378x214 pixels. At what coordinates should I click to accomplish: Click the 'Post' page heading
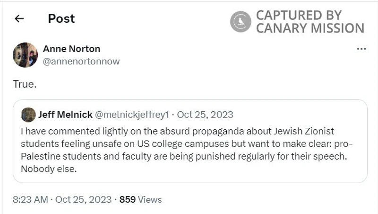[x=61, y=18]
